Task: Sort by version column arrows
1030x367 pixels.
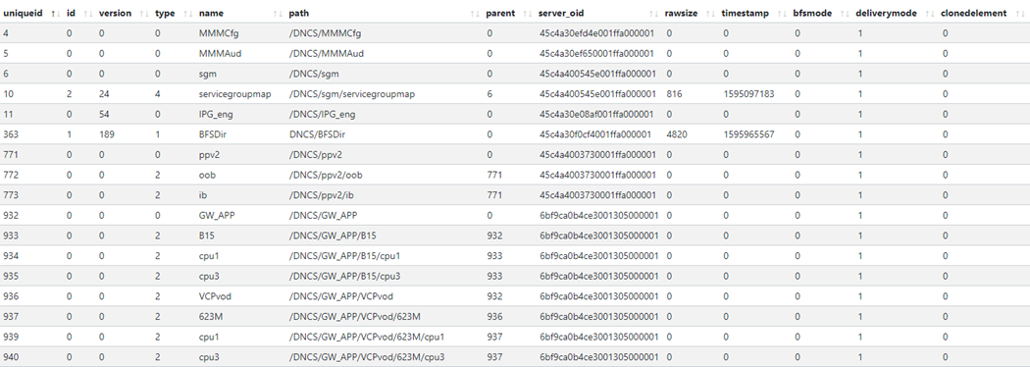Action: point(144,13)
